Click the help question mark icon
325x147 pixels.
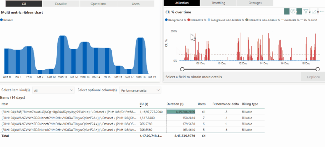click(x=292, y=12)
